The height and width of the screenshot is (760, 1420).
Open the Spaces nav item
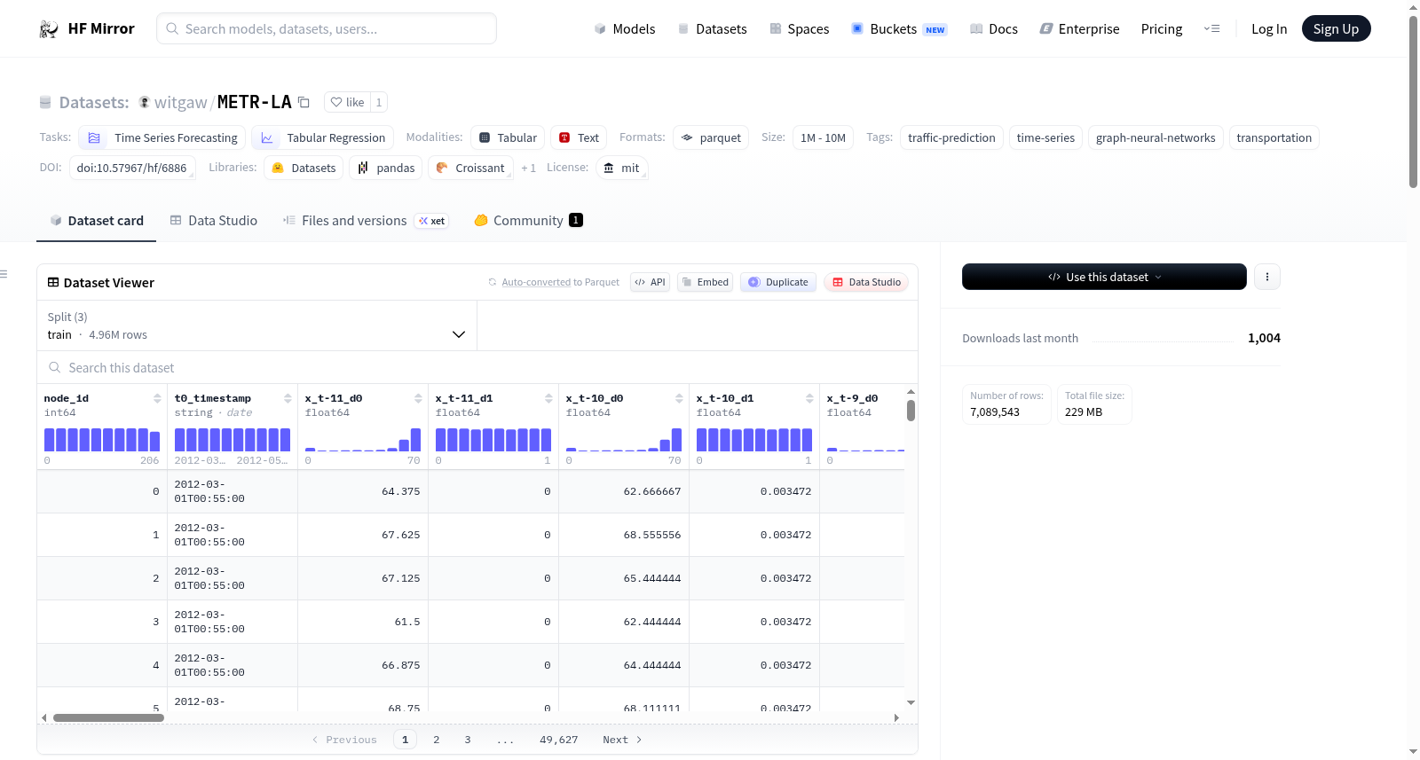tap(800, 28)
